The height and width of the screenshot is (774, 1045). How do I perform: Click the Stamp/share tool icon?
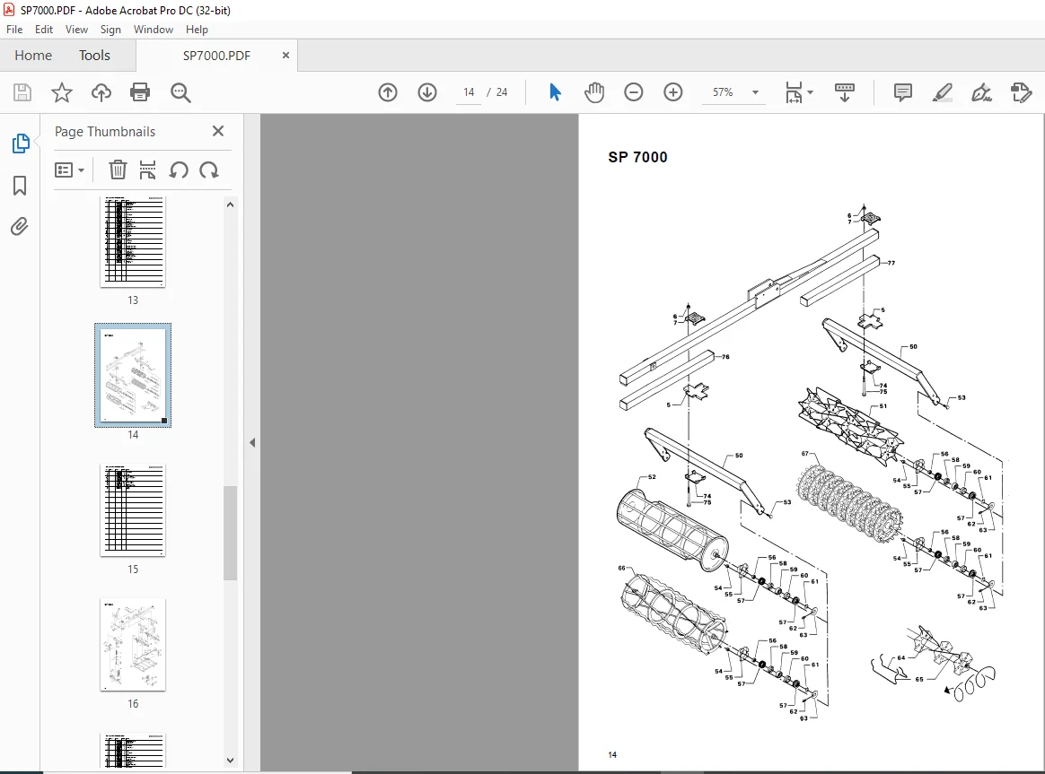[x=1021, y=92]
